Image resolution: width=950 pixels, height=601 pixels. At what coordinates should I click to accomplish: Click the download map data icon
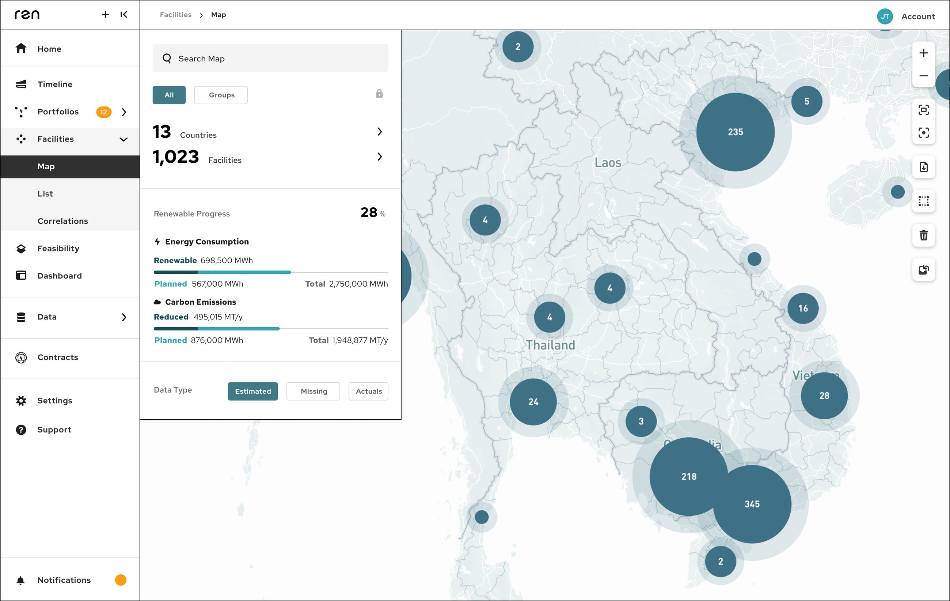coord(923,167)
